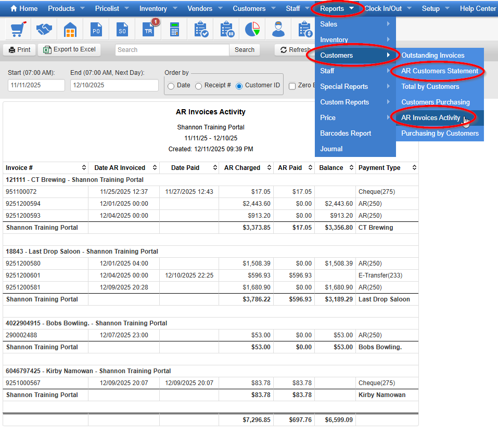Click the Search text field
The height and width of the screenshot is (435, 498).
tap(172, 50)
